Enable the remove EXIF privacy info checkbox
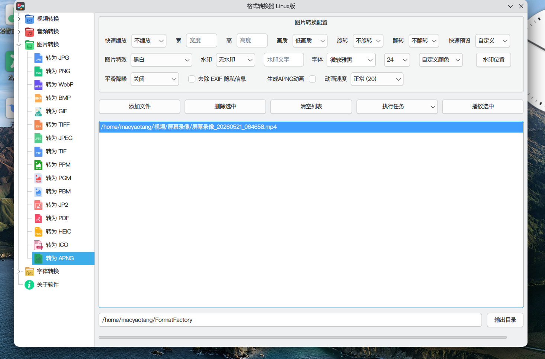Viewport: 545px width, 359px height. click(x=192, y=79)
